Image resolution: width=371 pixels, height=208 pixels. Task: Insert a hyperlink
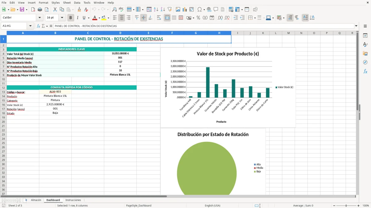209,10
